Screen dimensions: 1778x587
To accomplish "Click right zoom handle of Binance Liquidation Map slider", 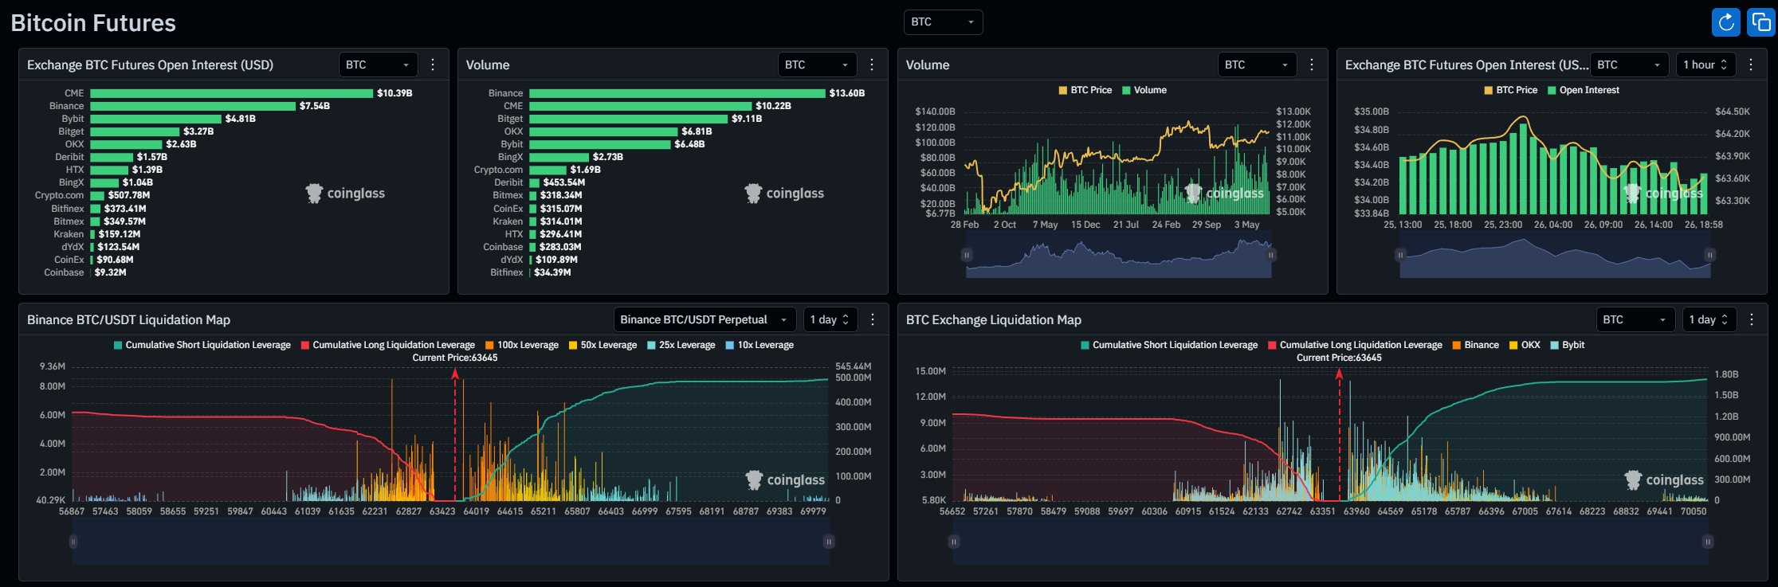I will point(829,542).
